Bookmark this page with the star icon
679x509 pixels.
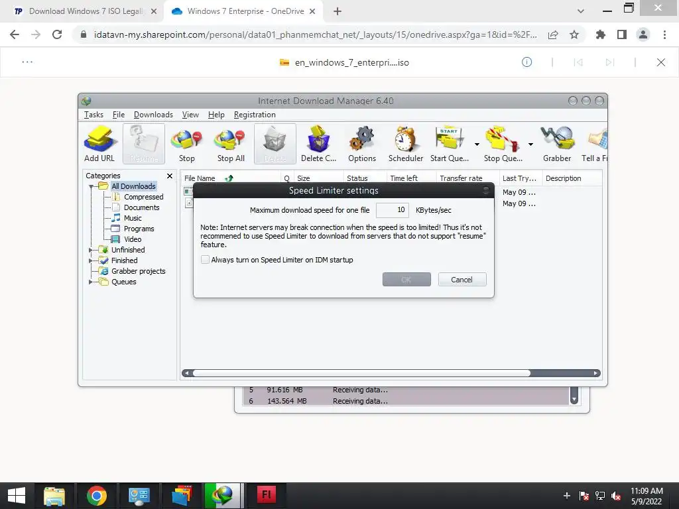(x=574, y=34)
